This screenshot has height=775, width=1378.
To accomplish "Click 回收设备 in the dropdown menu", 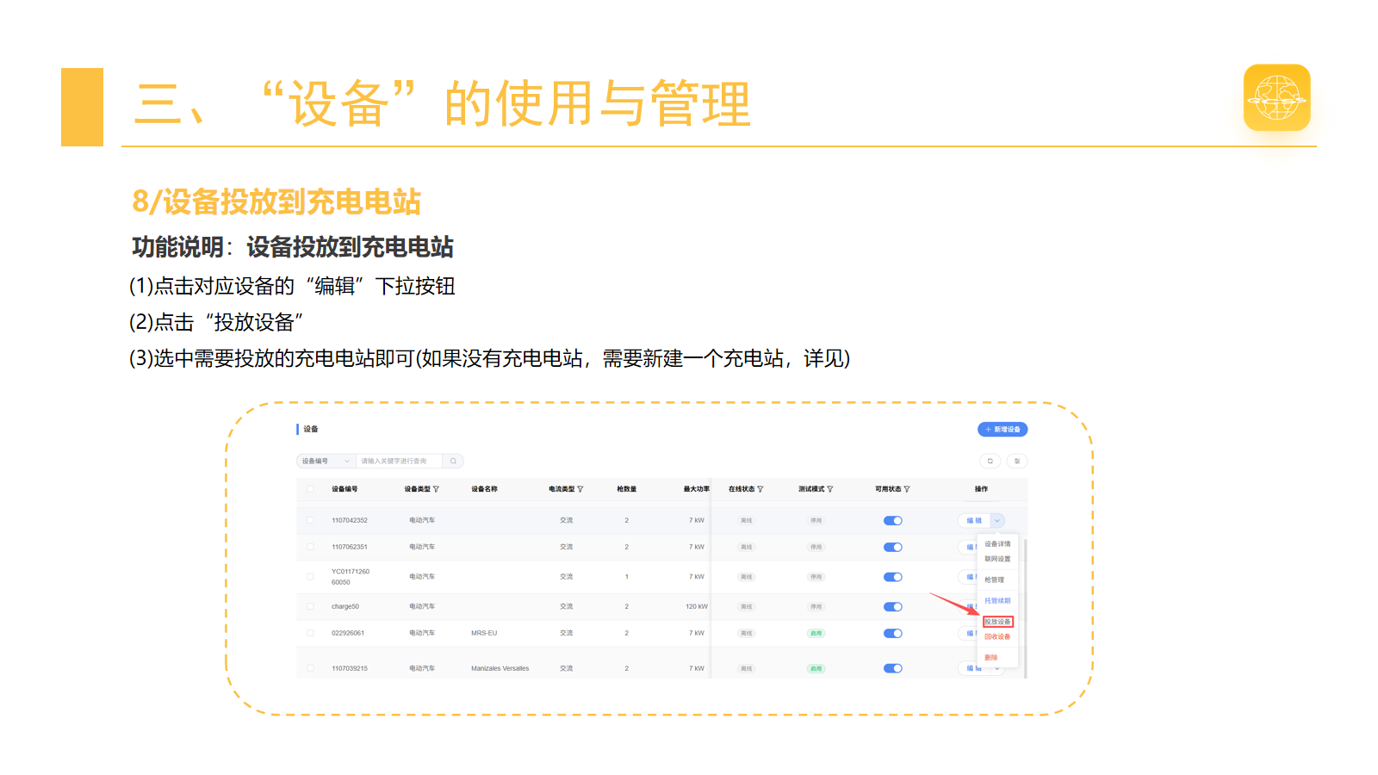I will (997, 637).
